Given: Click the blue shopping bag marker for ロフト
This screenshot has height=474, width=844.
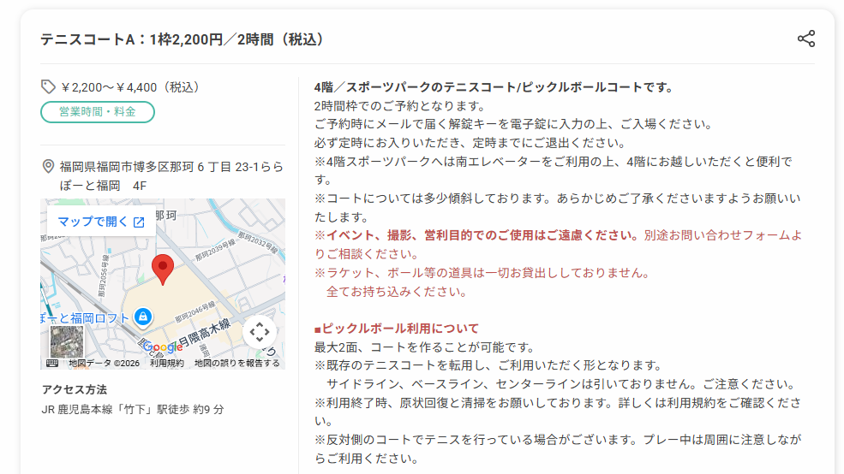Looking at the screenshot, I should coord(142,317).
